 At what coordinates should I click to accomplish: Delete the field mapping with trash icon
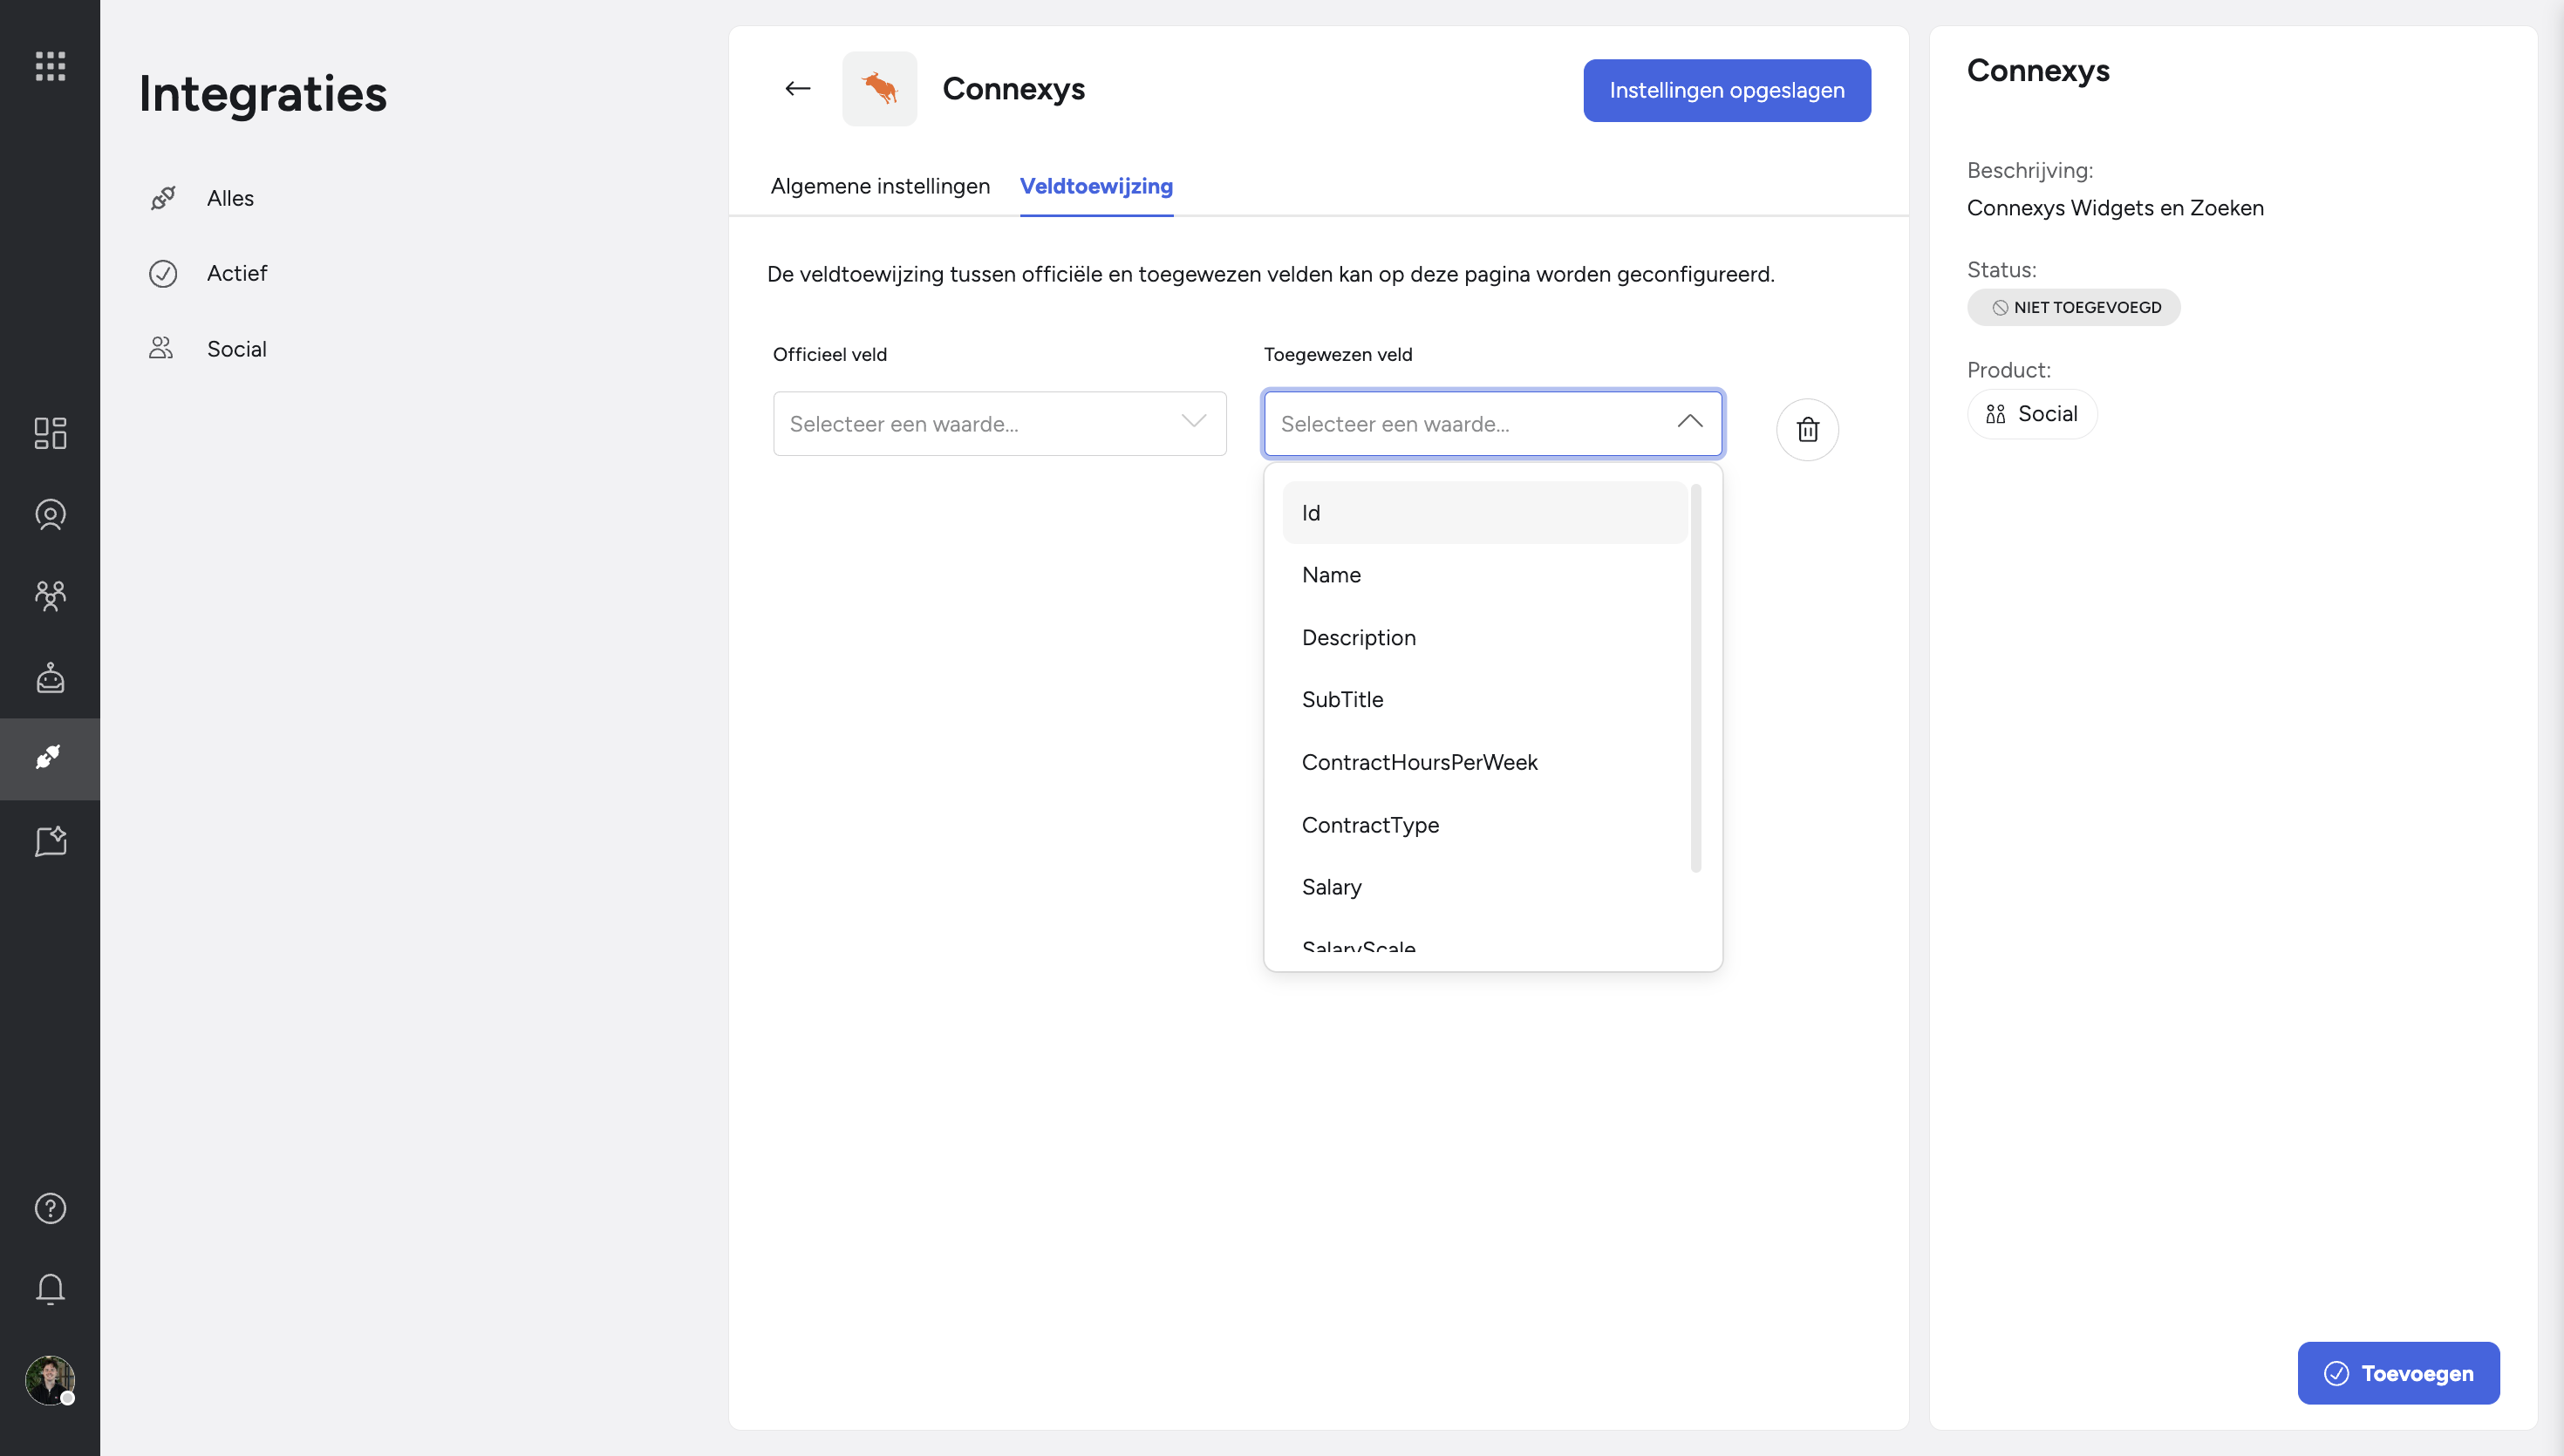pyautogui.click(x=1807, y=430)
